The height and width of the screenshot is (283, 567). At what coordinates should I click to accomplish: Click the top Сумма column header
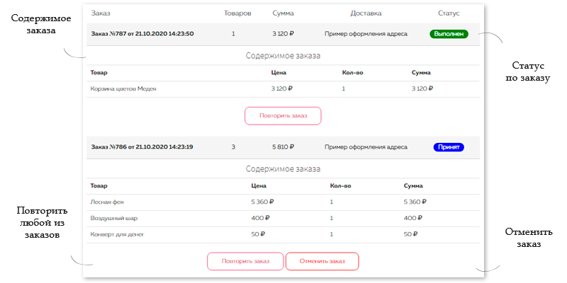point(283,13)
